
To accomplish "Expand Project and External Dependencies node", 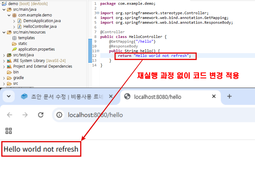I will 3,66.
